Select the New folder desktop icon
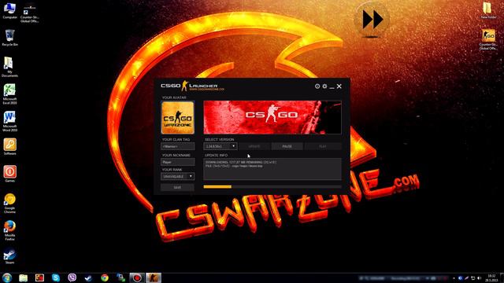The image size is (504, 283). (488, 10)
